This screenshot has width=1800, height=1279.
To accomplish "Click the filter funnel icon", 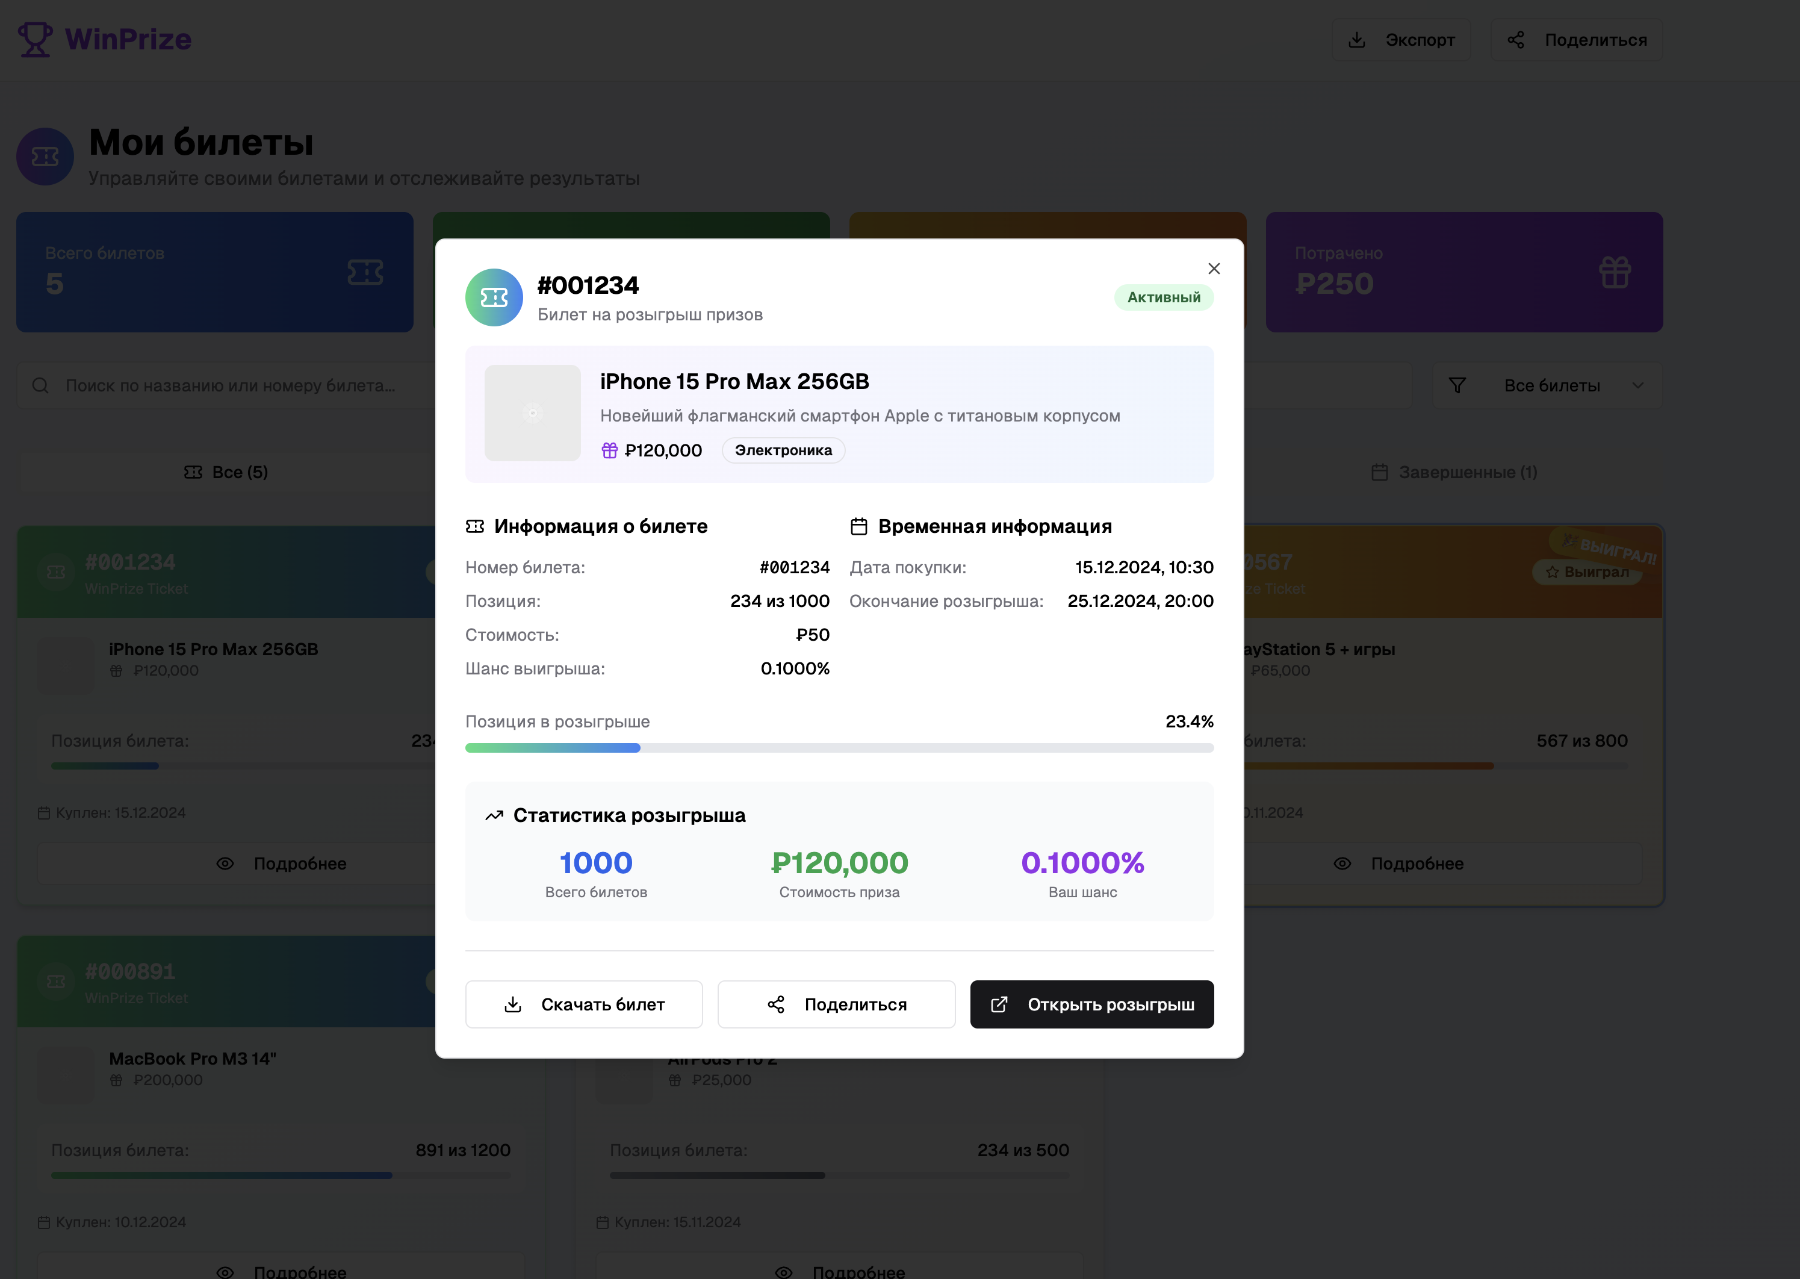I will (x=1457, y=385).
